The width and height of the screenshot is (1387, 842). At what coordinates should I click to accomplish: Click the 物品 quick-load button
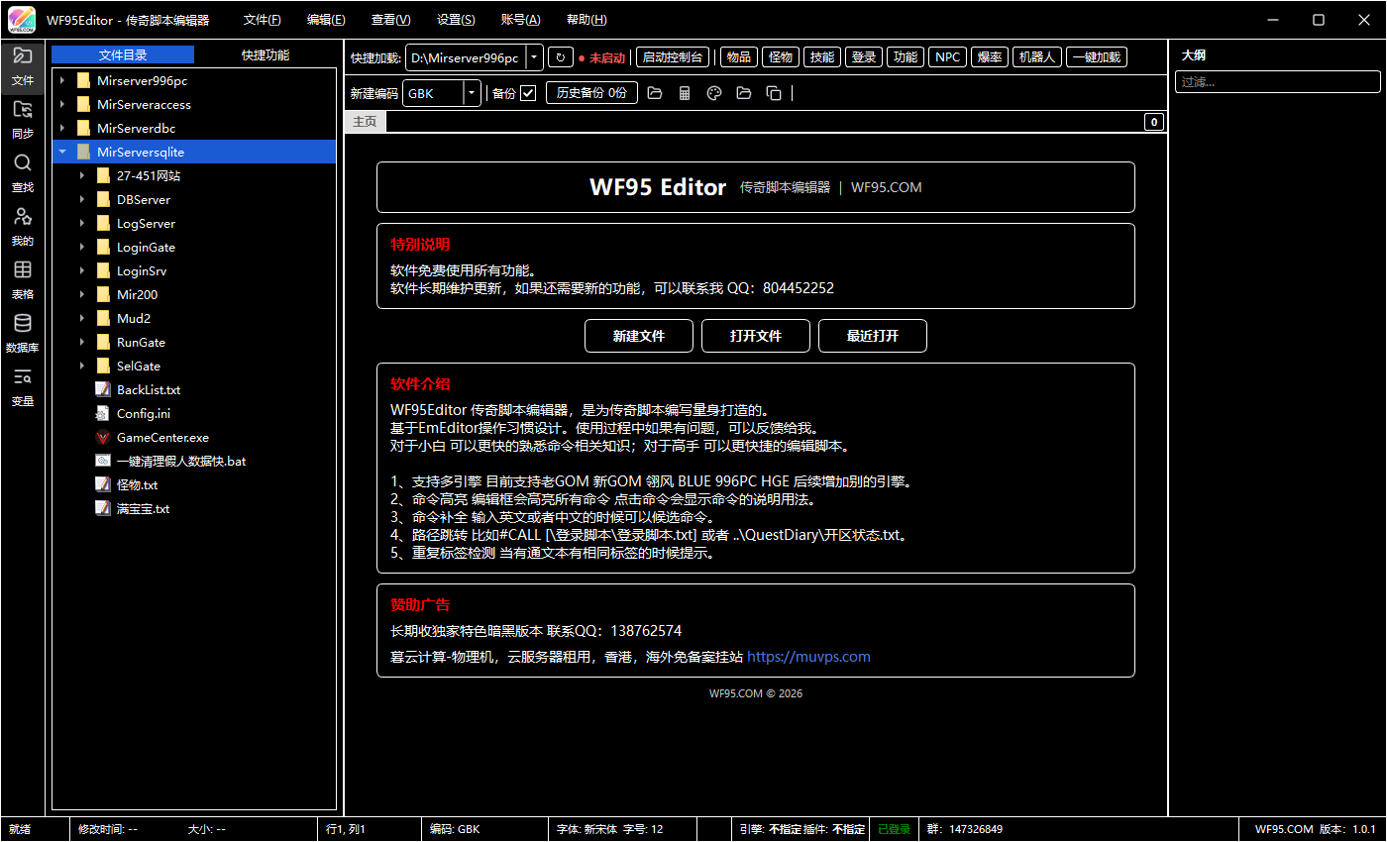click(739, 57)
